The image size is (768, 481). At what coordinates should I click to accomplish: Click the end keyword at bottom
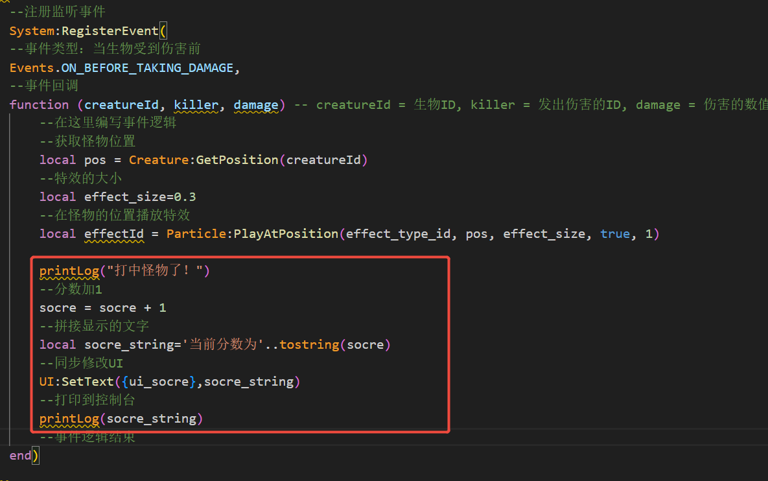click(20, 455)
